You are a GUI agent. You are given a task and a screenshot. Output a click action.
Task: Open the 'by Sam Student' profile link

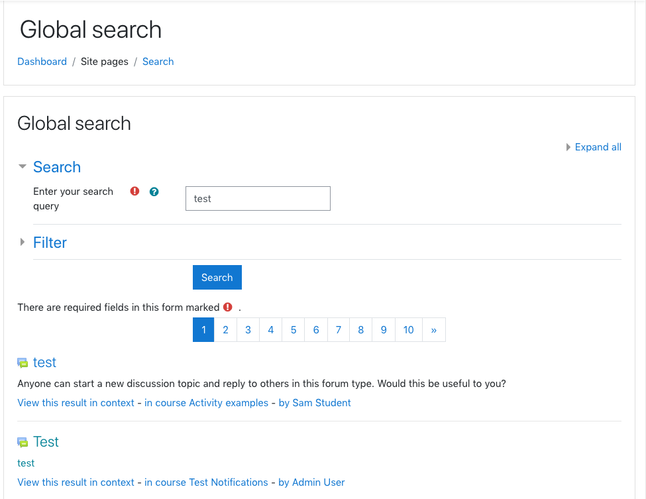pos(315,402)
